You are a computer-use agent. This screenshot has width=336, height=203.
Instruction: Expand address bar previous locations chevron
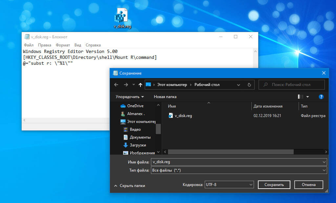pos(239,85)
